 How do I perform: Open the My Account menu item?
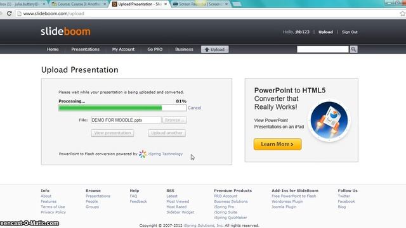coord(123,49)
